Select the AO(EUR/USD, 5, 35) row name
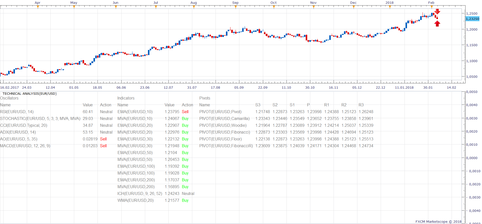Image resolution: width=482 pixels, height=224 pixels. pos(19,139)
